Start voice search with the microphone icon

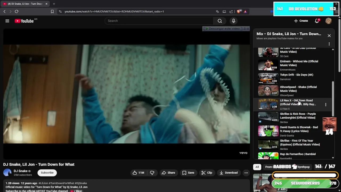click(234, 21)
